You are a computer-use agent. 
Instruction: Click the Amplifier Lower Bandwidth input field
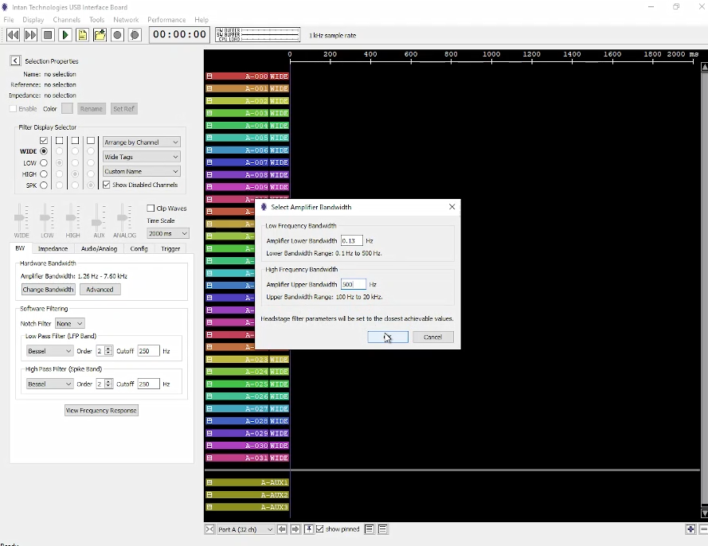(351, 240)
